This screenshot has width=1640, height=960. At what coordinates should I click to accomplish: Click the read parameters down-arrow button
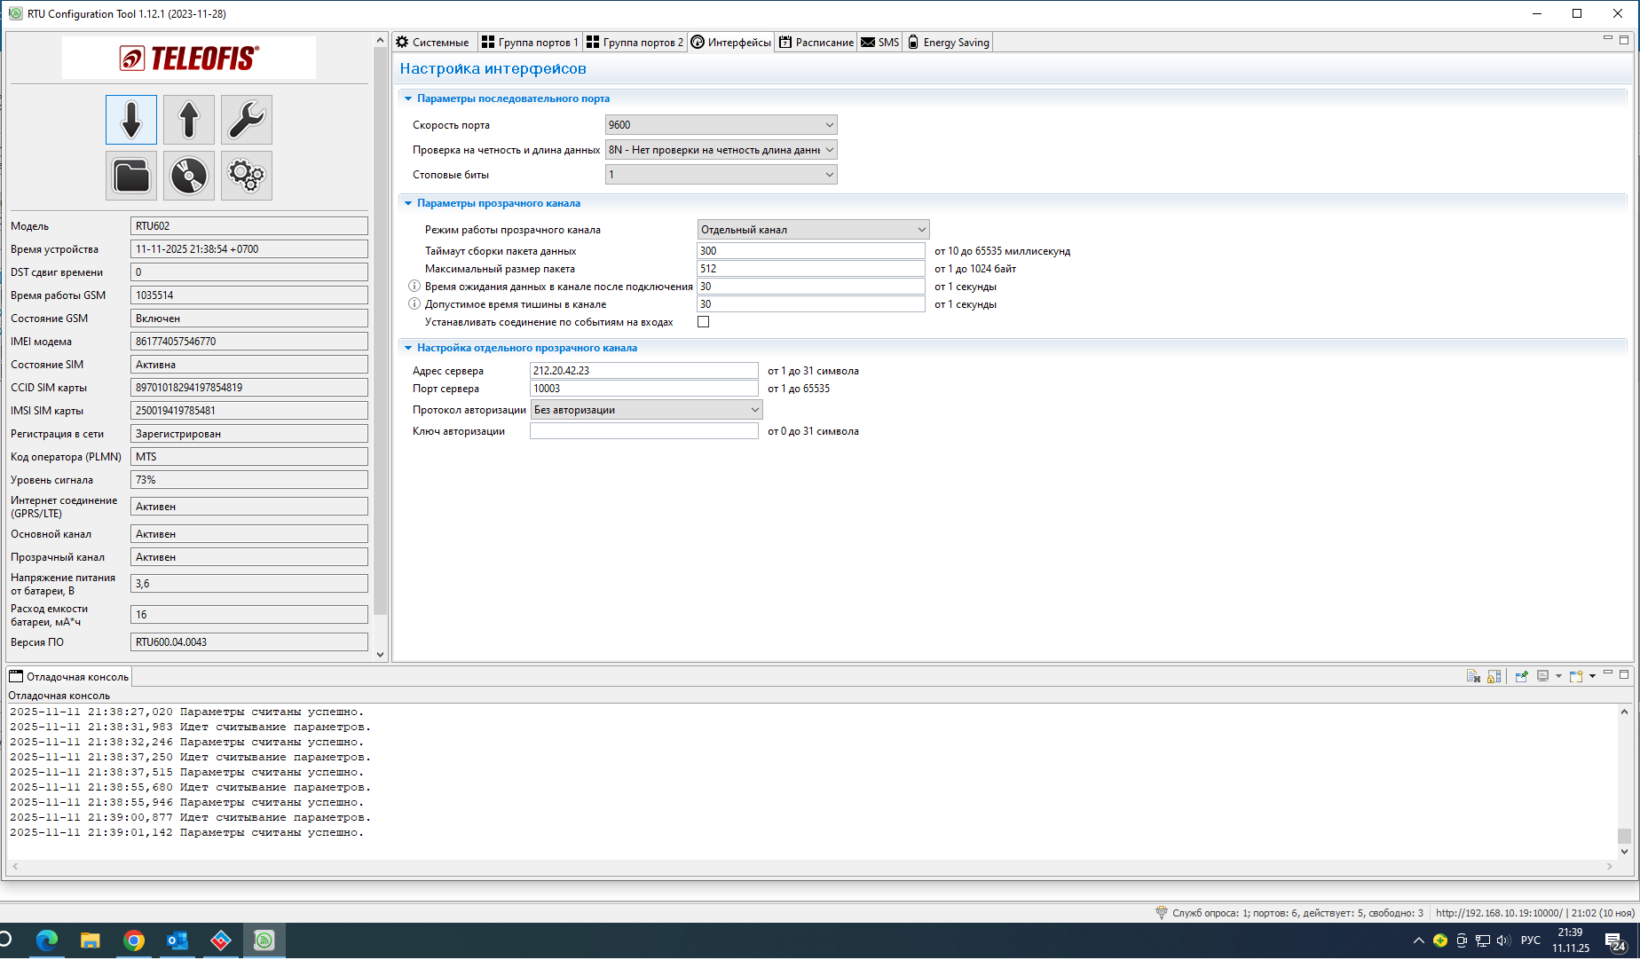point(131,120)
